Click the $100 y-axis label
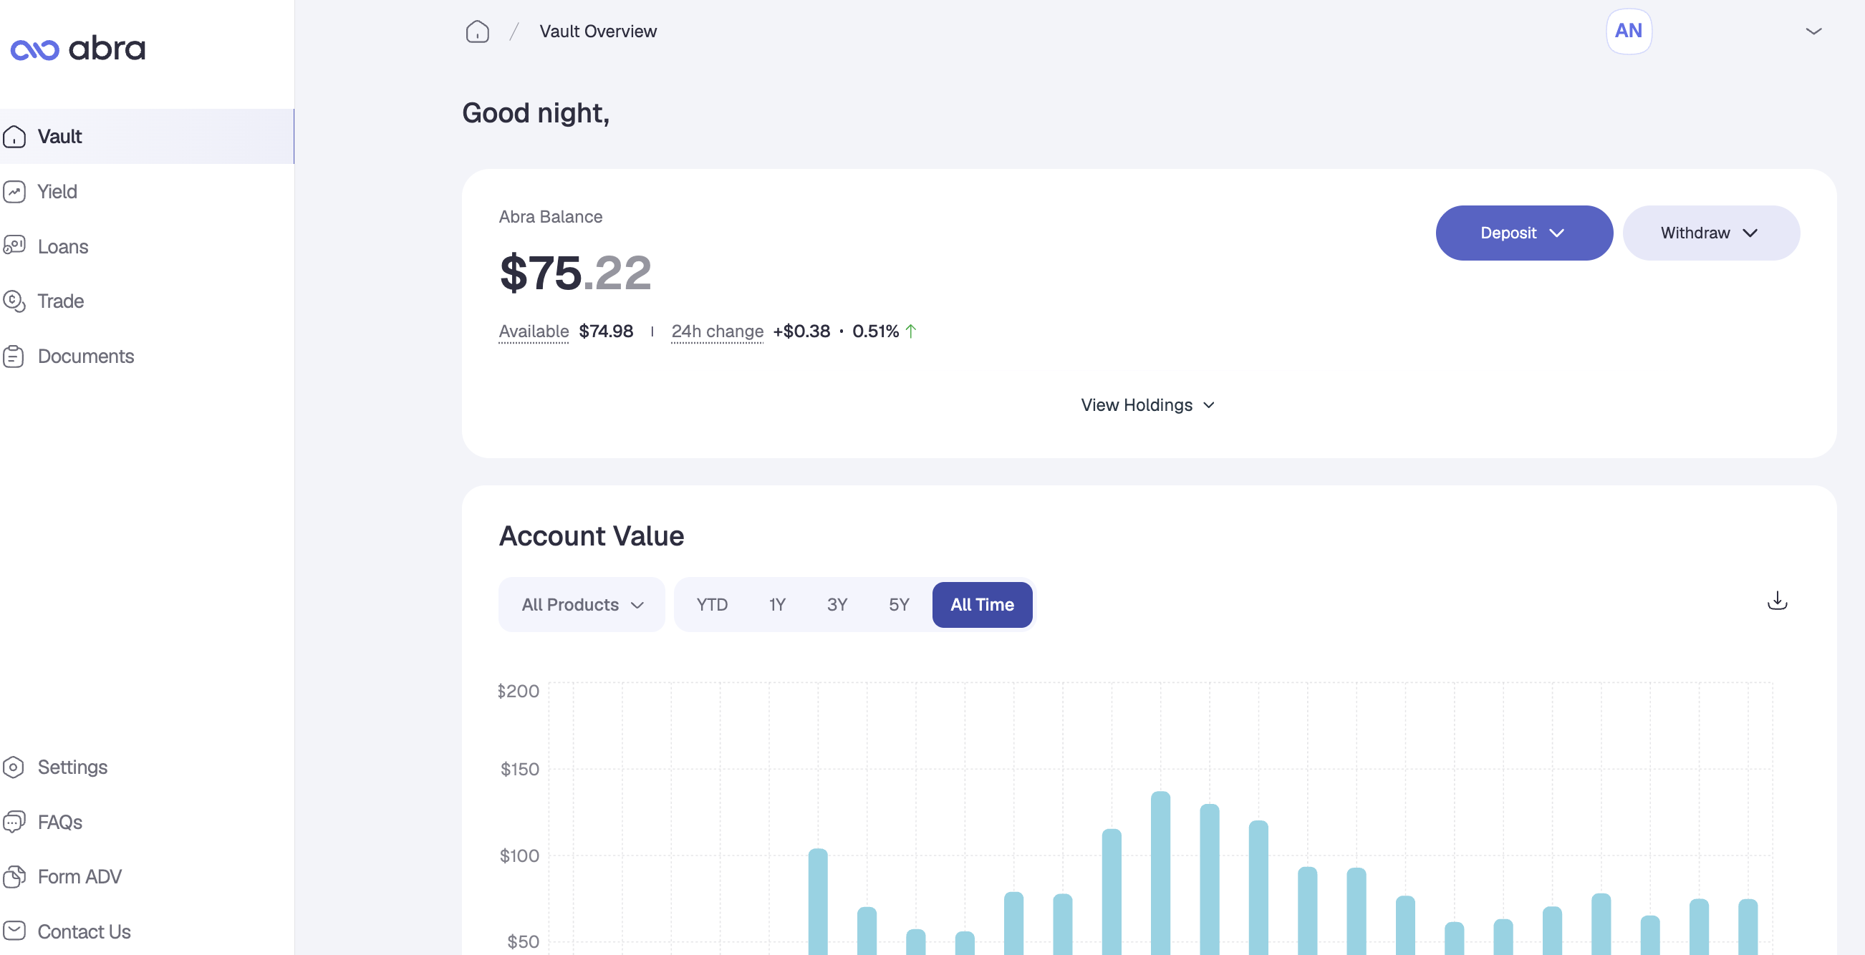This screenshot has height=955, width=1865. point(520,856)
